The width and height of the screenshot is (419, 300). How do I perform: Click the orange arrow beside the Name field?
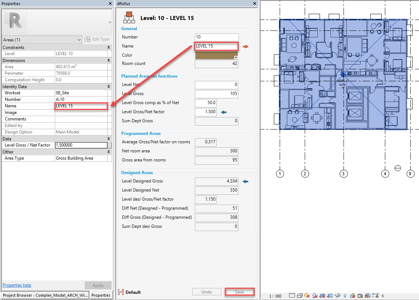[246, 46]
